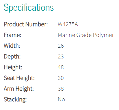Click the Height label

(13, 67)
